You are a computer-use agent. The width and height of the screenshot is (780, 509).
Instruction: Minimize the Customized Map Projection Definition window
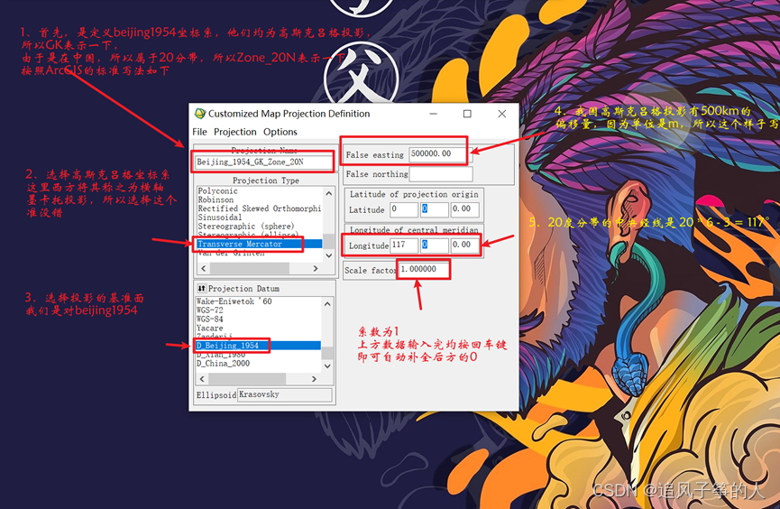(434, 114)
